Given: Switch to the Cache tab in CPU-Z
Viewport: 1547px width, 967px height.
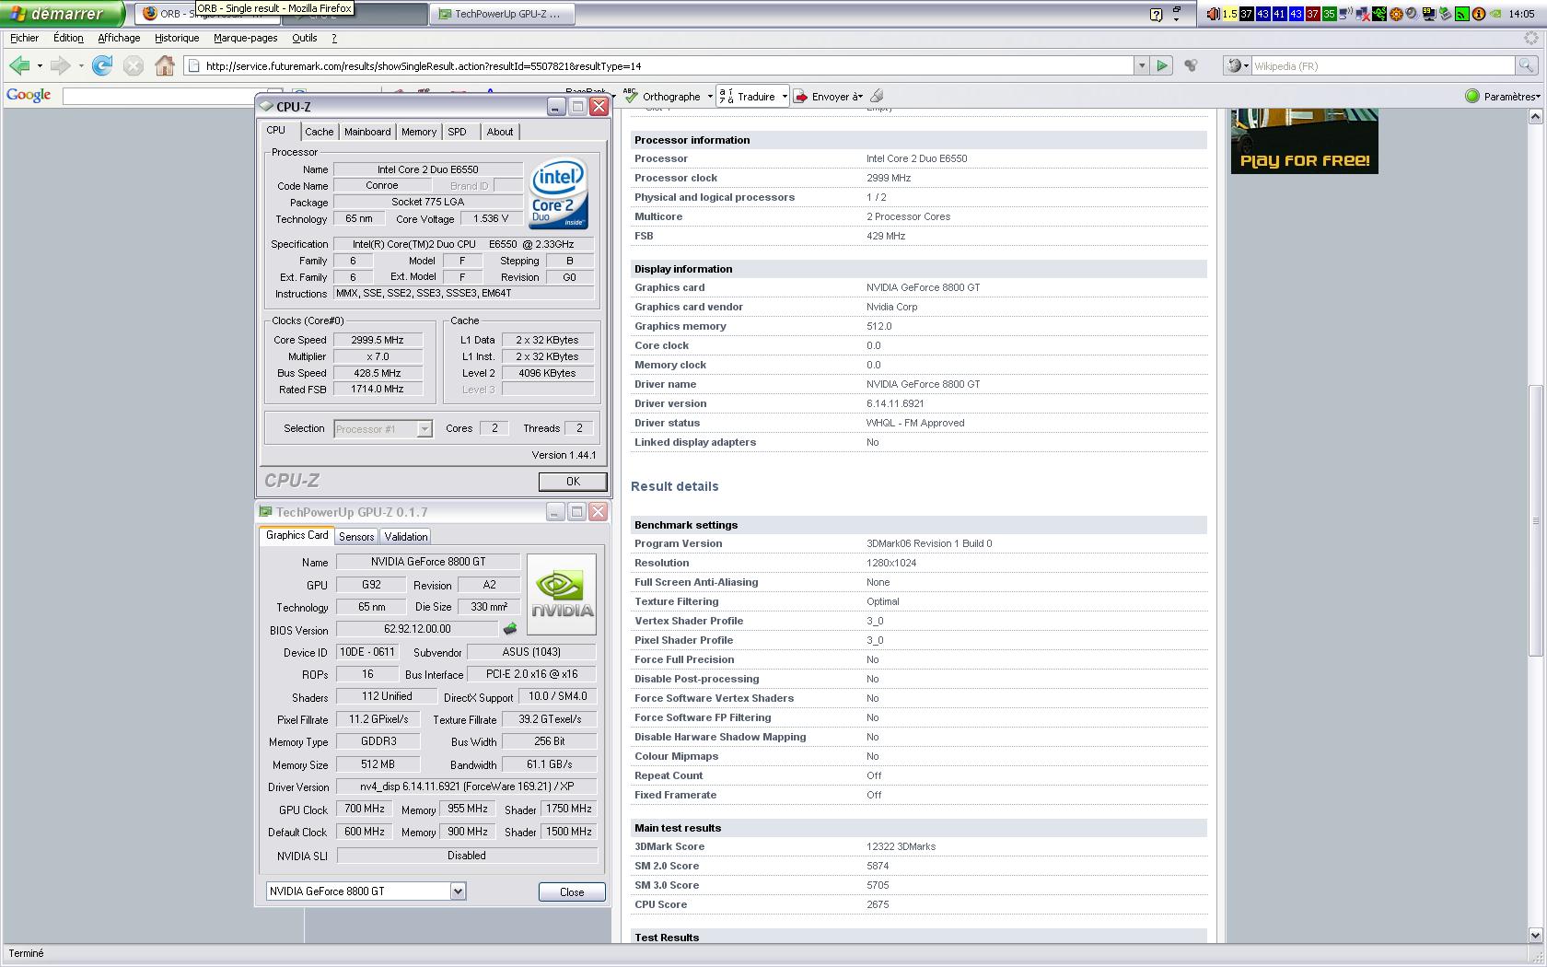Looking at the screenshot, I should click(x=320, y=132).
